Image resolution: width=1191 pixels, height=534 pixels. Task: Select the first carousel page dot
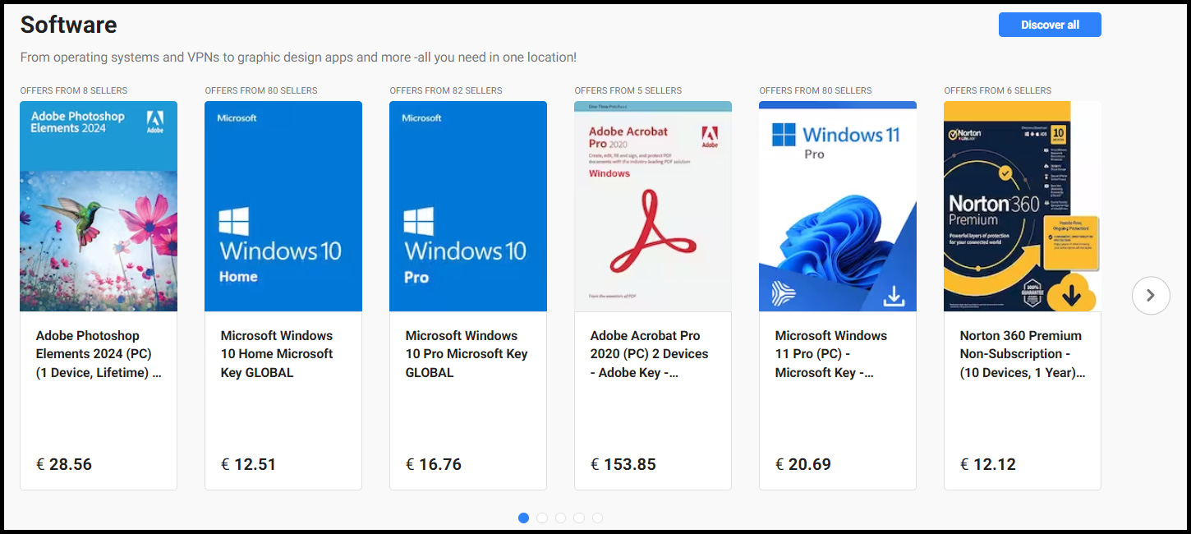(523, 518)
